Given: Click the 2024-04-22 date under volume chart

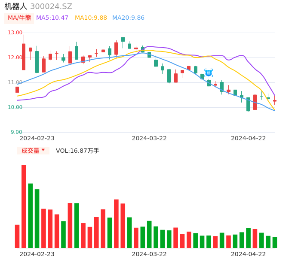Looking at the screenshot, I should [249, 254].
